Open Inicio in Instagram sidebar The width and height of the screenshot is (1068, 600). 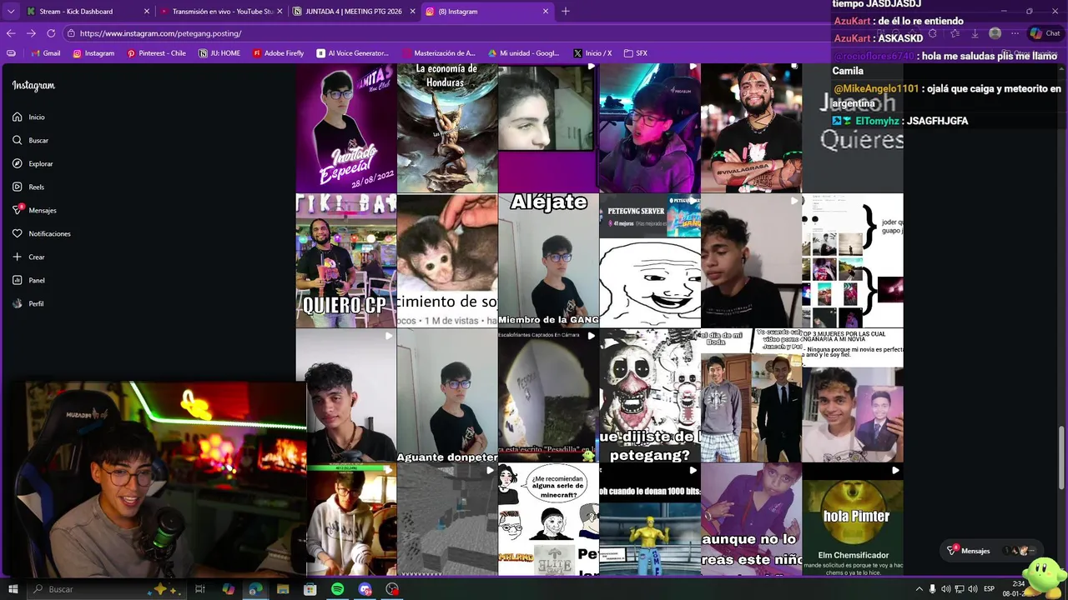pos(28,117)
